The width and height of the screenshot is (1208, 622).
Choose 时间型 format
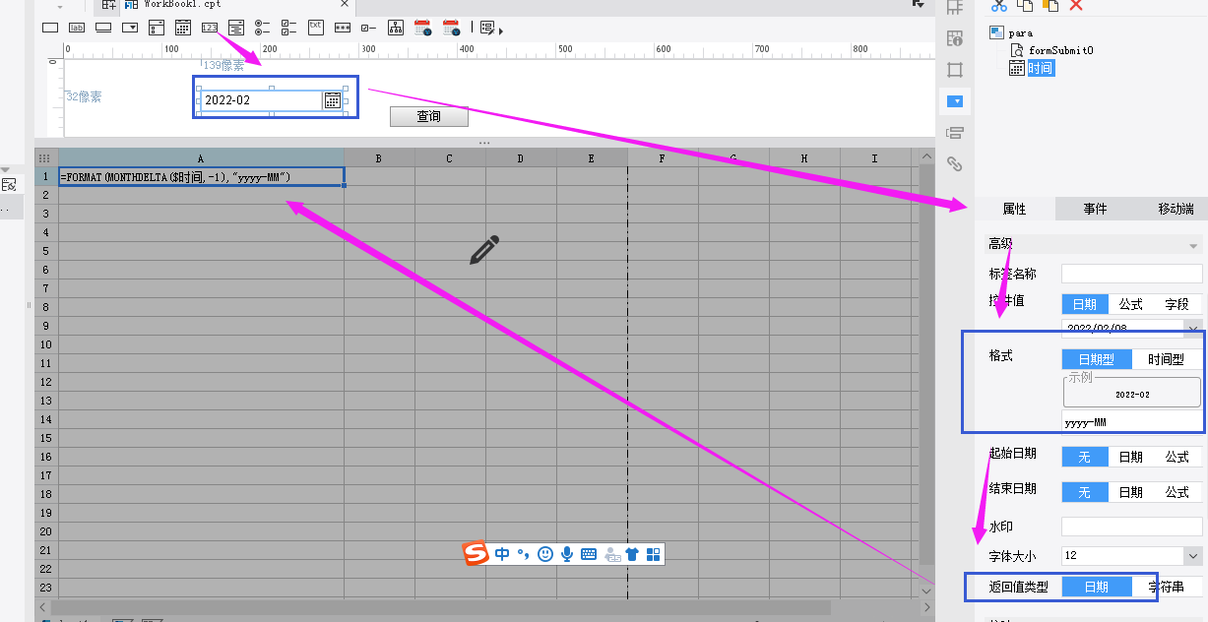tap(1167, 360)
